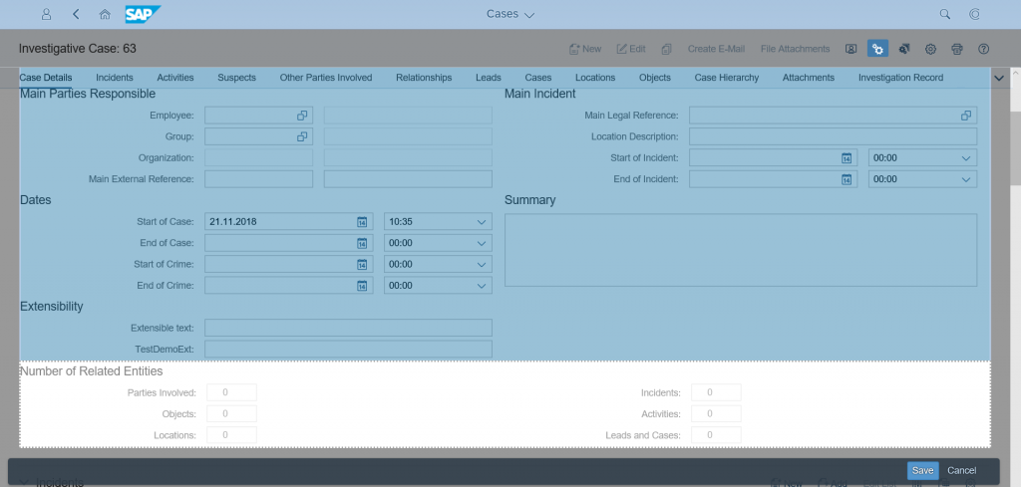Image resolution: width=1021 pixels, height=487 pixels.
Task: Open calendar for Start of Case
Action: tap(362, 222)
